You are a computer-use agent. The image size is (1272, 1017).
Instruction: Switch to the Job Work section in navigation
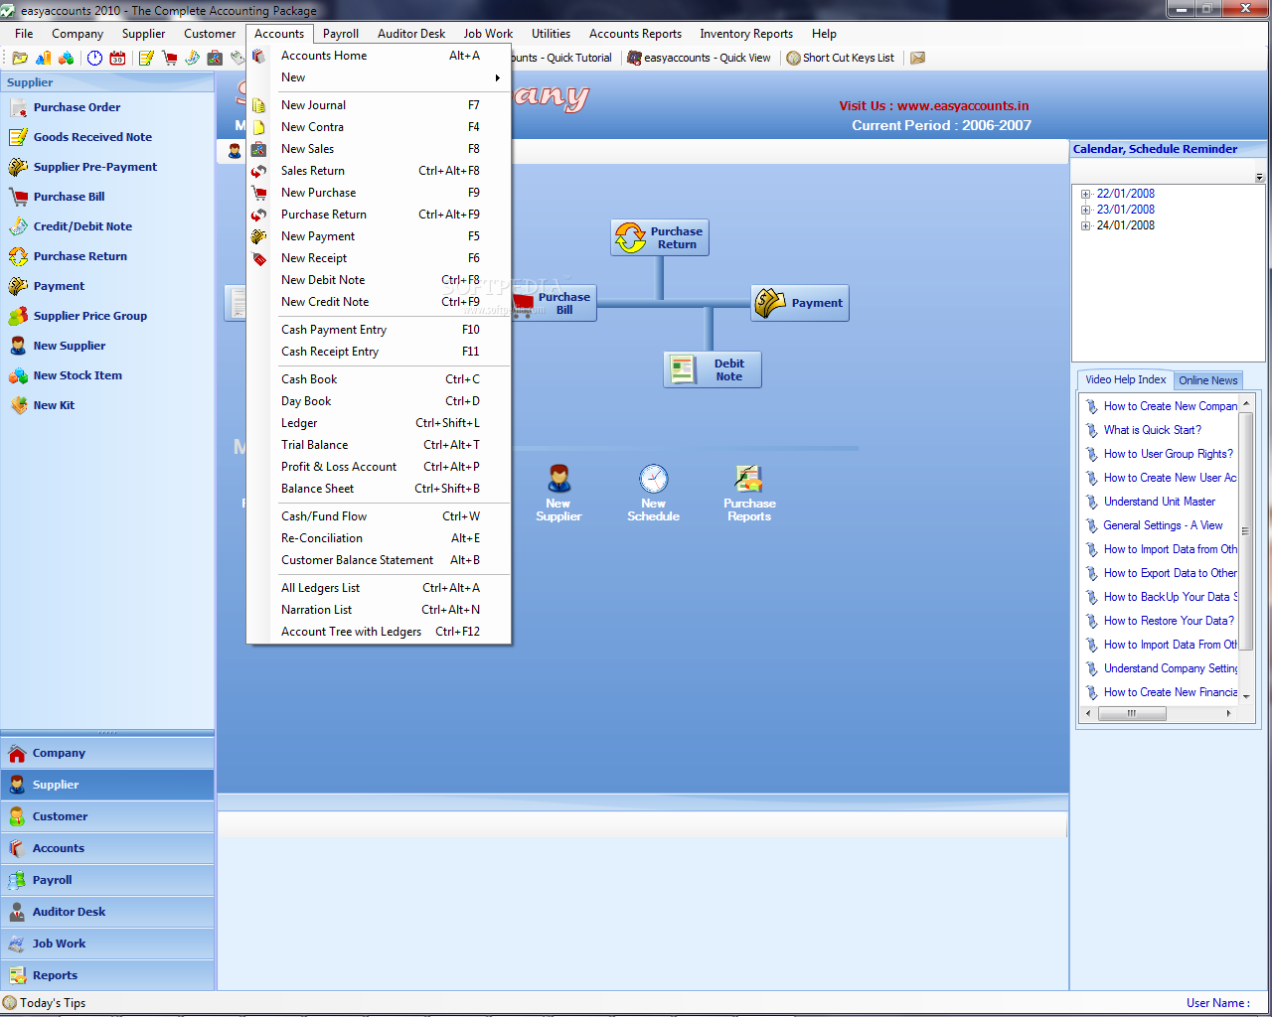coord(107,944)
